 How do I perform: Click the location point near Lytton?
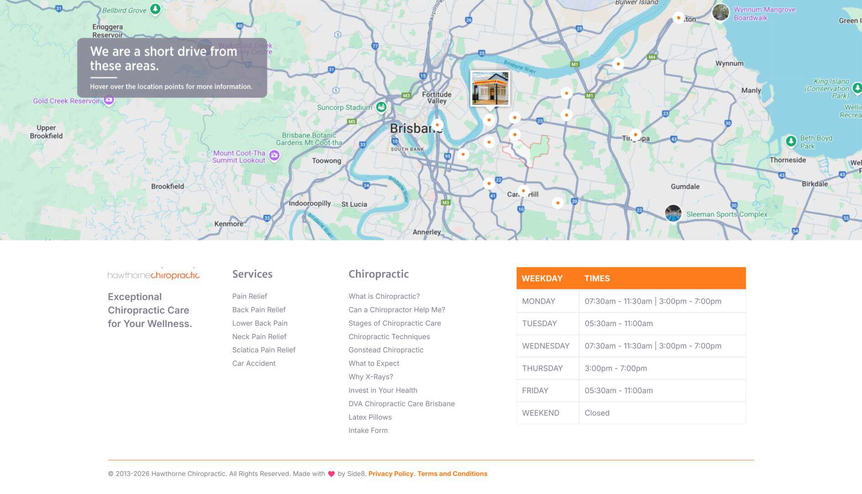tap(679, 18)
